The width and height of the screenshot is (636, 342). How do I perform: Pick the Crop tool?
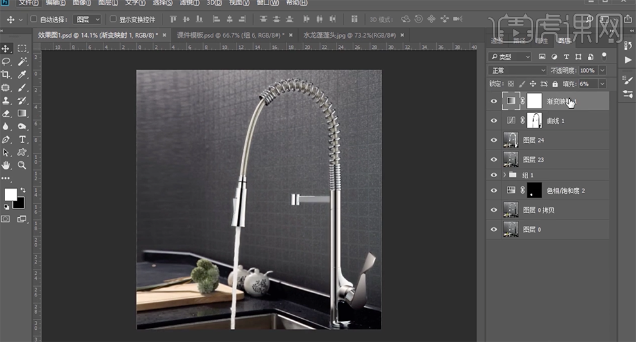[x=6, y=74]
